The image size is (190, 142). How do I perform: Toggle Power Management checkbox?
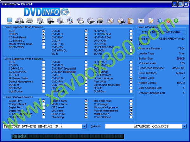(131, 111)
